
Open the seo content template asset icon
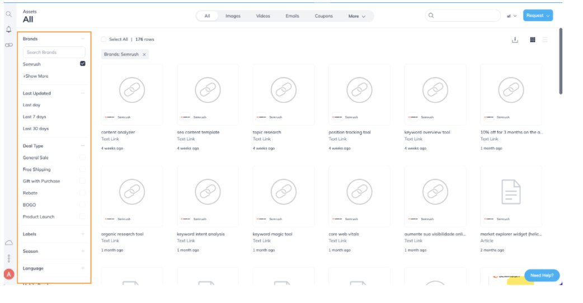coord(208,90)
